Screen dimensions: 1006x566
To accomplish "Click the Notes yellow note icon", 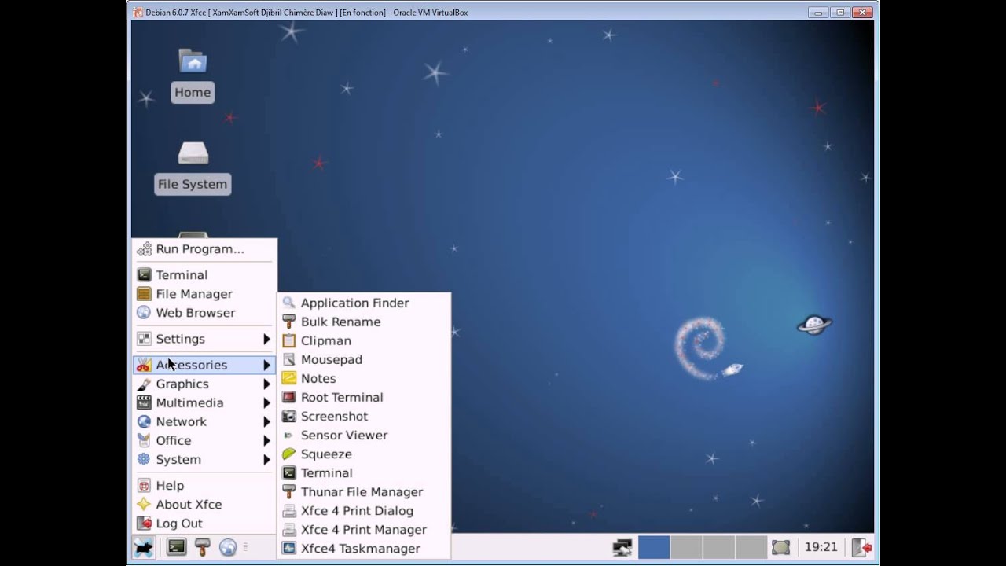I will [x=289, y=378].
